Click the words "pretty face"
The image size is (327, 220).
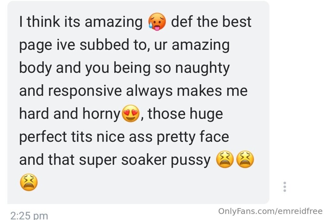pyautogui.click(x=193, y=137)
